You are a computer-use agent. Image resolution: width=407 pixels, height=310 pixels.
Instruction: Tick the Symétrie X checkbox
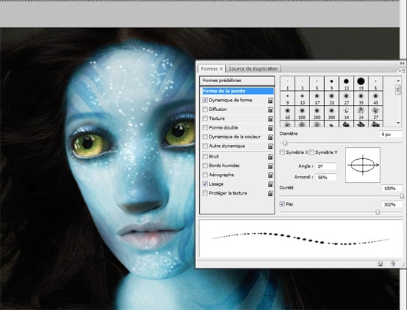[282, 152]
